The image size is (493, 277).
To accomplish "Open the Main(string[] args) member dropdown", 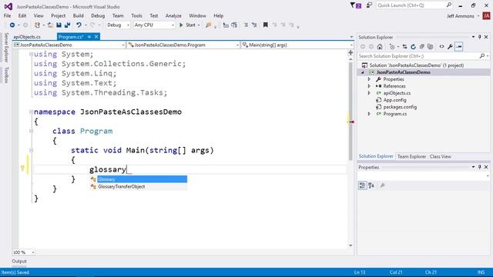I will [x=297, y=45].
